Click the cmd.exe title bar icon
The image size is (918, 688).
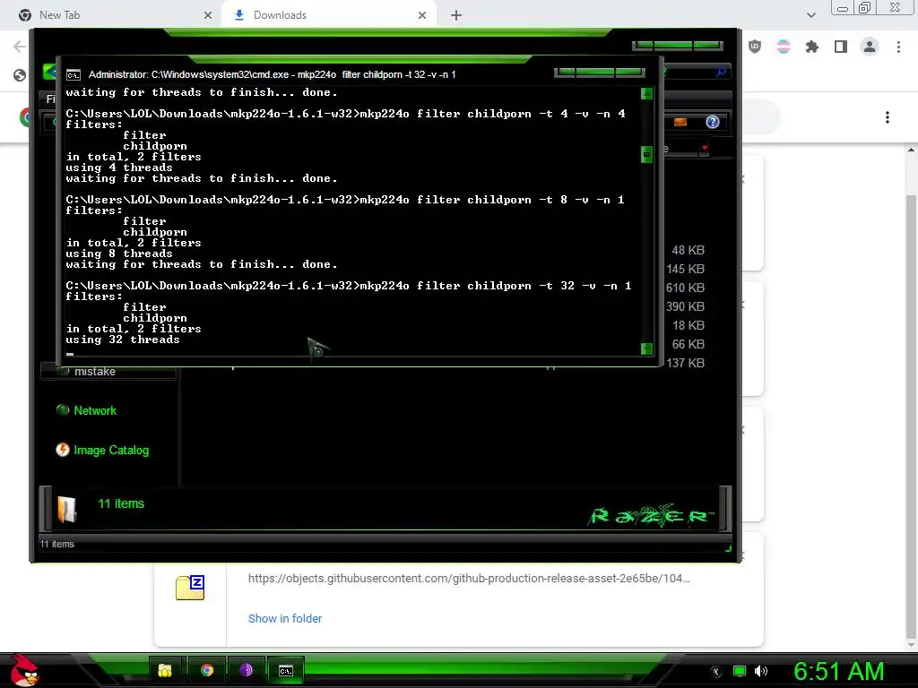point(74,75)
